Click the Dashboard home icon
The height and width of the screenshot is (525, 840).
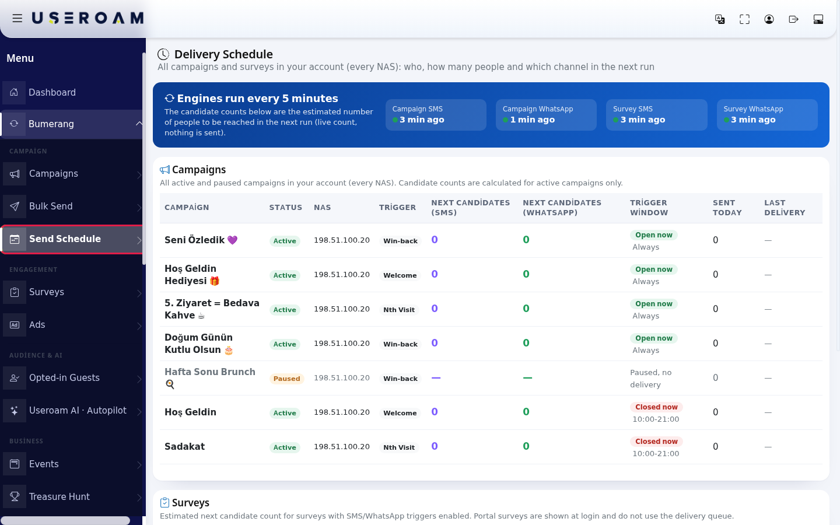tap(14, 92)
